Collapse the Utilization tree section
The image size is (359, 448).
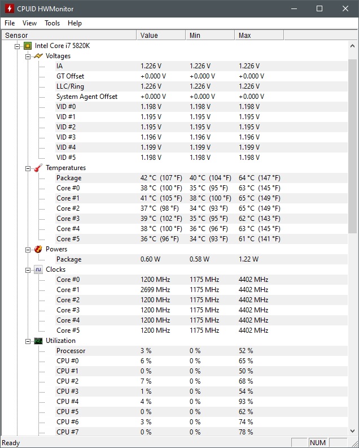click(28, 341)
